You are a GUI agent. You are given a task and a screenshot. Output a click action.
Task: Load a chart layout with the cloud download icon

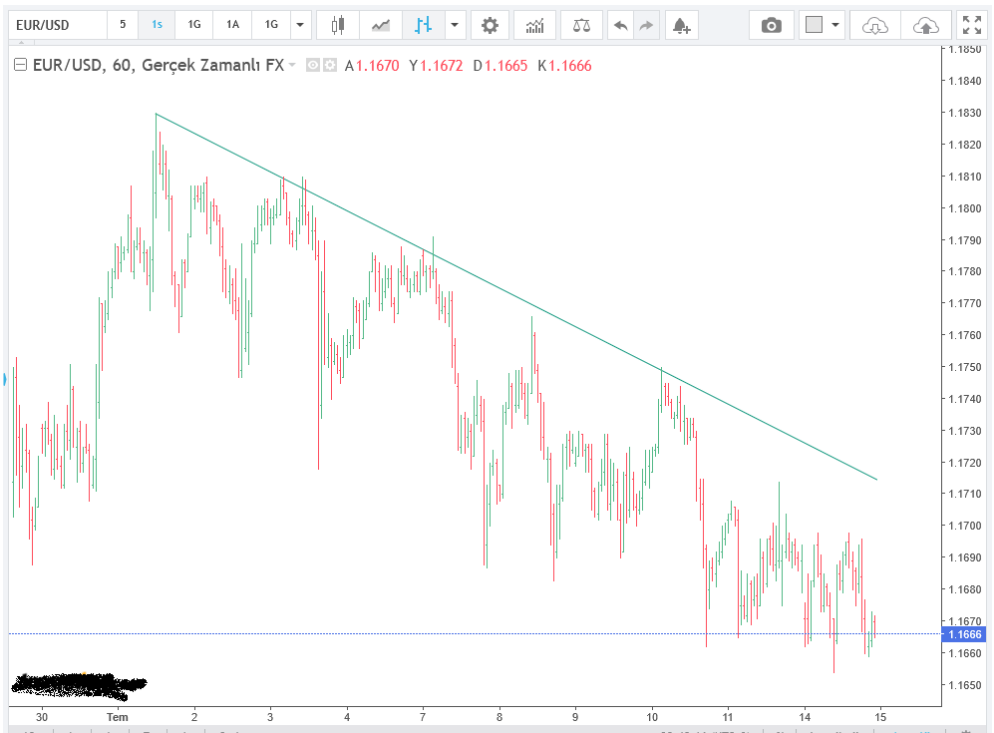click(x=874, y=25)
